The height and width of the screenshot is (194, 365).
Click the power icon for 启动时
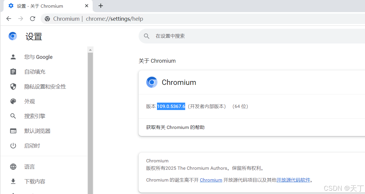tap(13, 145)
